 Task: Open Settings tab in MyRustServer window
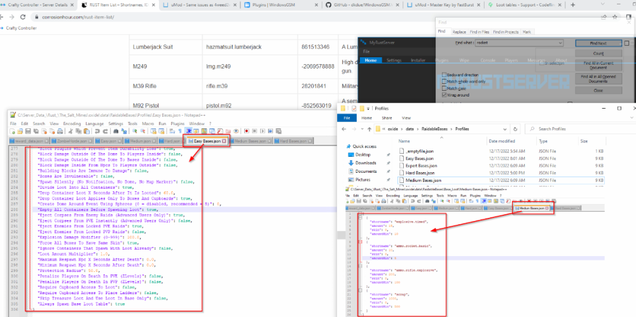tap(394, 60)
